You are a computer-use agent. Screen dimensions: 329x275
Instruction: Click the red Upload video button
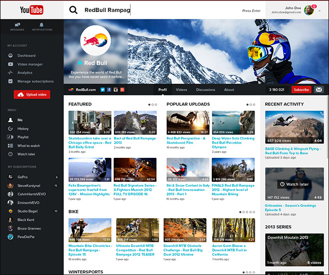[32, 95]
